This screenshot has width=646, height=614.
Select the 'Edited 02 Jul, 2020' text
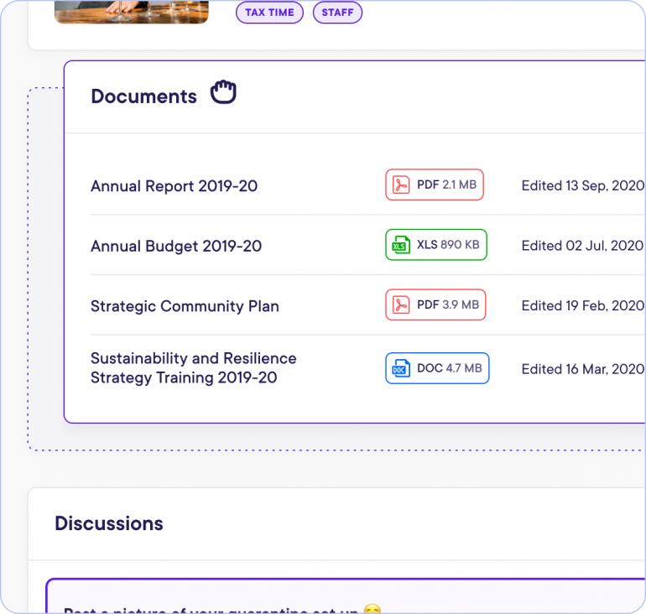[582, 246]
